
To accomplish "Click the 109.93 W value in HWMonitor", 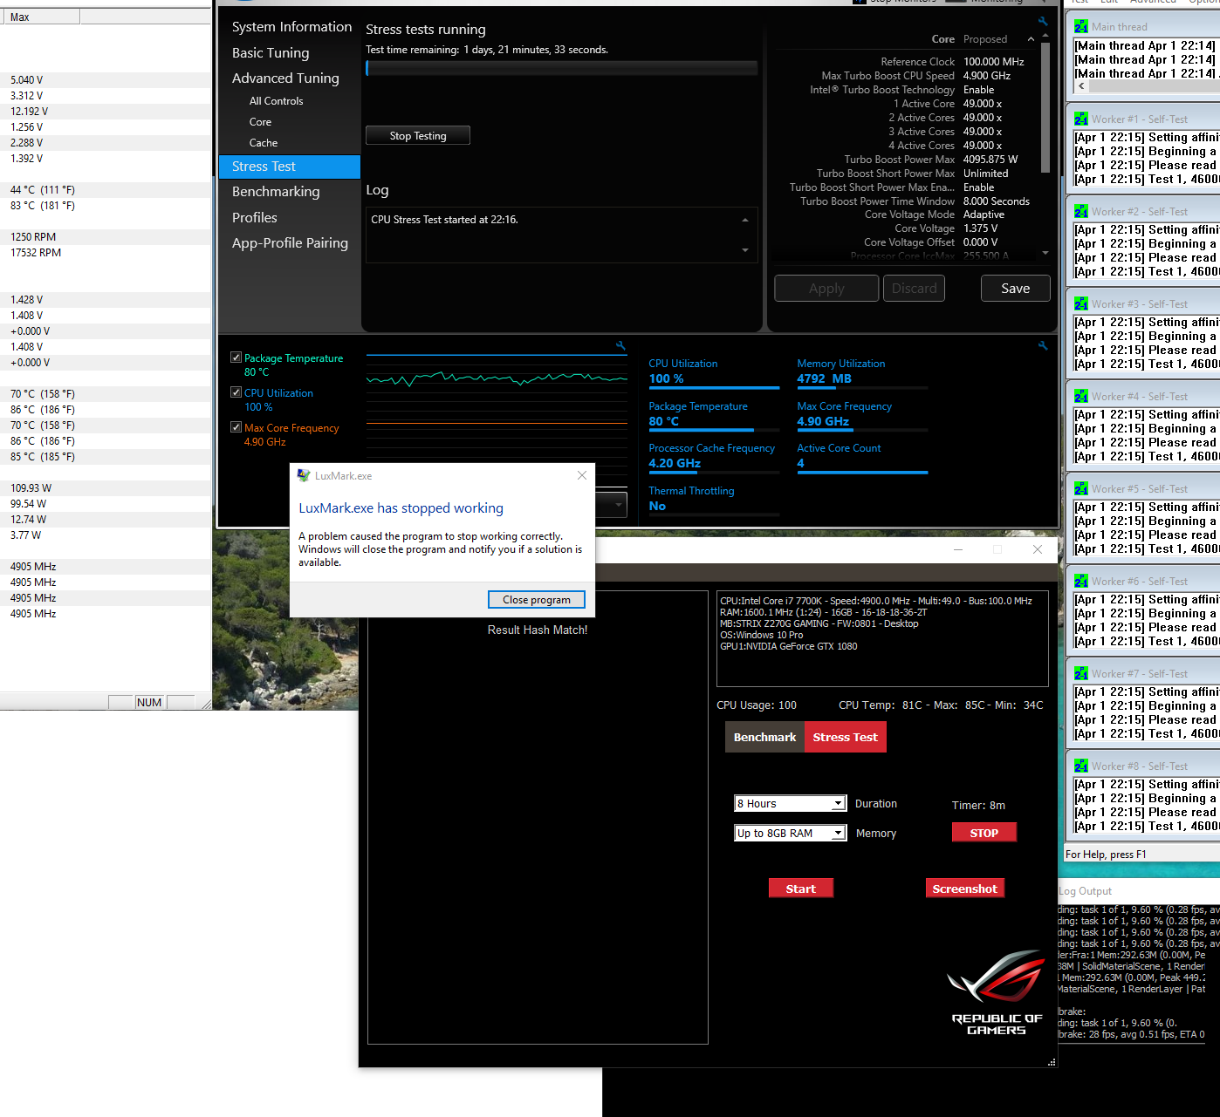I will coord(31,488).
